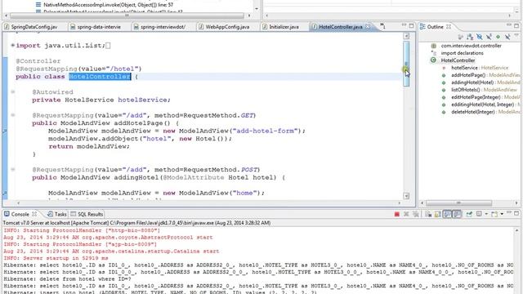Terminate the Tomcat server with red stop button
This screenshot has width=523, height=294.
(x=397, y=214)
